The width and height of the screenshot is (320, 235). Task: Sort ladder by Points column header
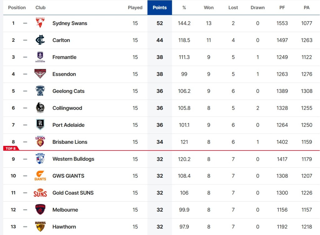click(x=160, y=7)
